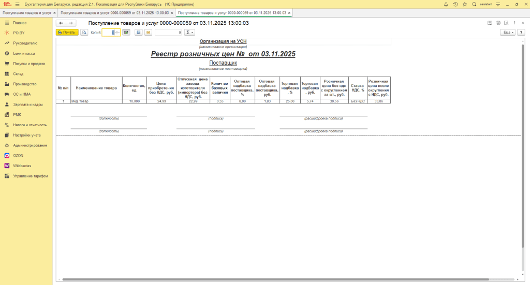Open Банк и касса section
The height and width of the screenshot is (285, 530).
click(x=24, y=53)
